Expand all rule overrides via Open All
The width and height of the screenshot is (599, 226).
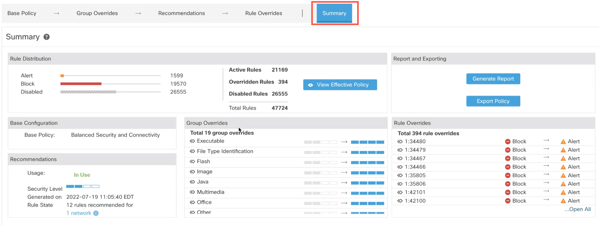578,209
